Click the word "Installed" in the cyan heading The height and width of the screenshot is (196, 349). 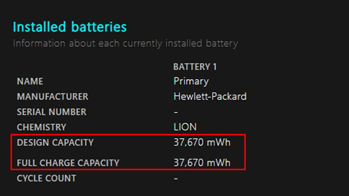click(40, 27)
